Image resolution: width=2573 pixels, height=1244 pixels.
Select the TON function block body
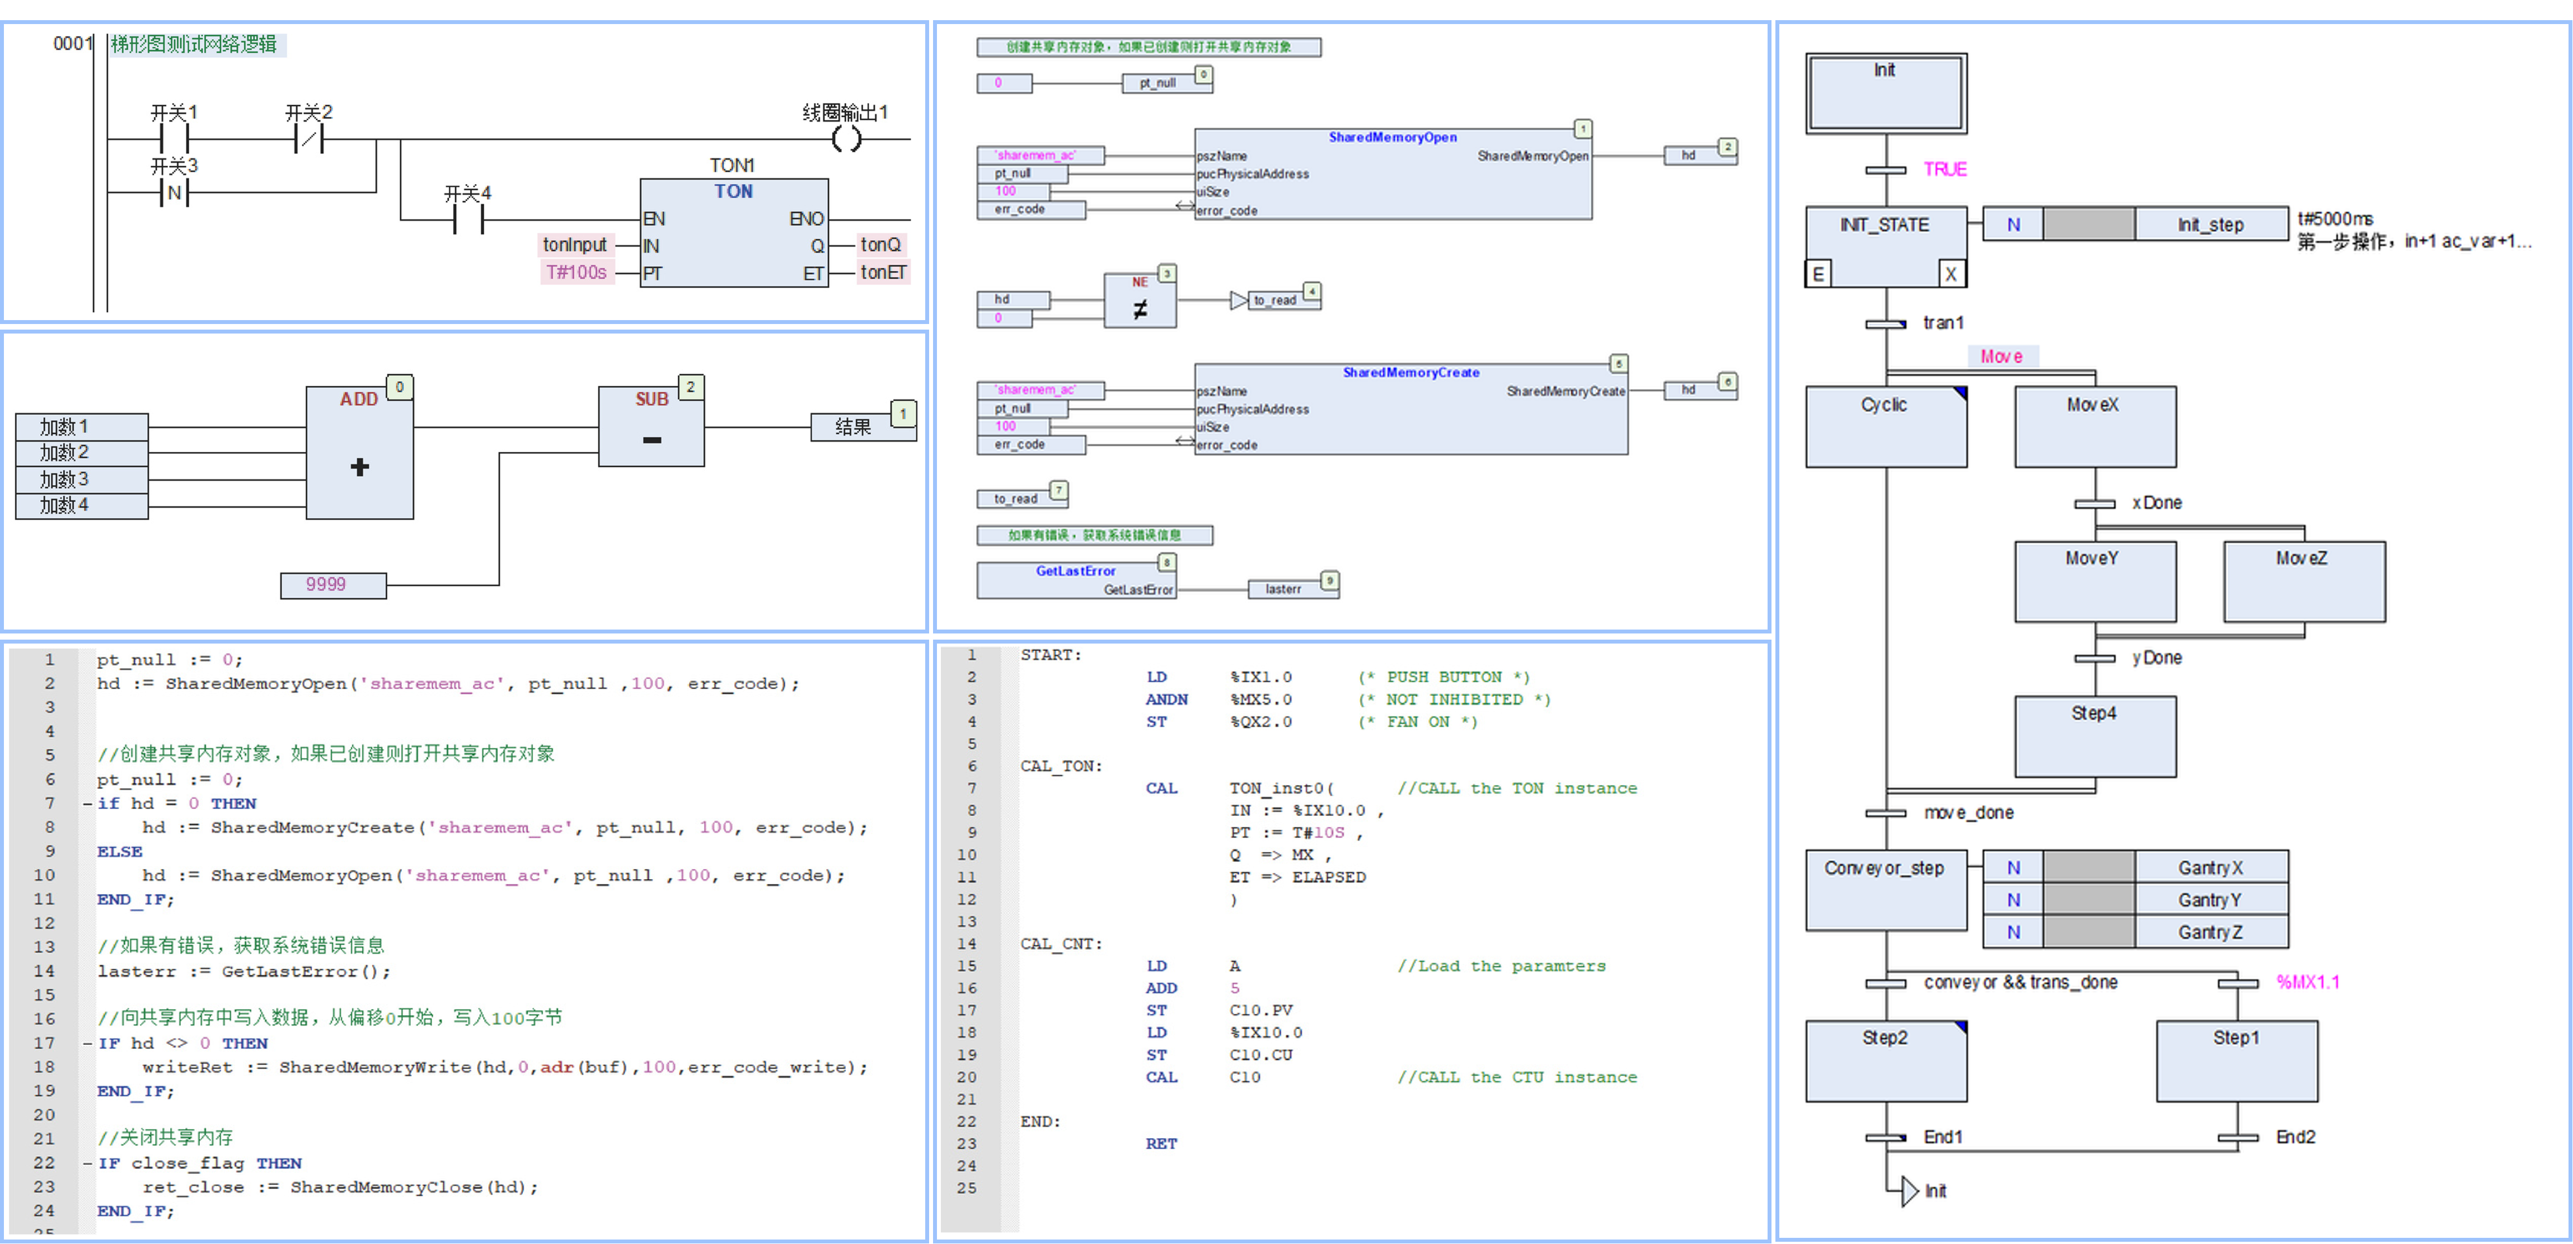pos(734,233)
